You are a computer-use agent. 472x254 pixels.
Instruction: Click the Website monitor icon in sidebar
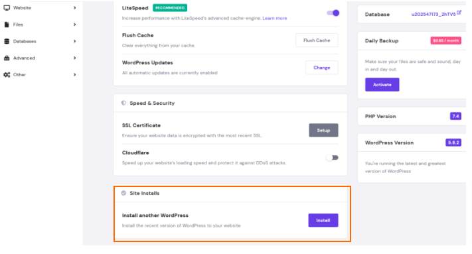point(7,8)
